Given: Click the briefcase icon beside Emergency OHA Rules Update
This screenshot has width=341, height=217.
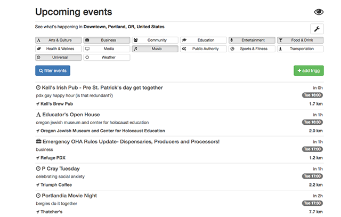Looking at the screenshot, I should (x=39, y=141).
